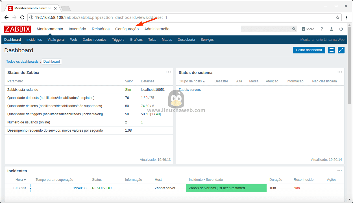
Task: Click the hosts count value 76
Action: pos(127,98)
